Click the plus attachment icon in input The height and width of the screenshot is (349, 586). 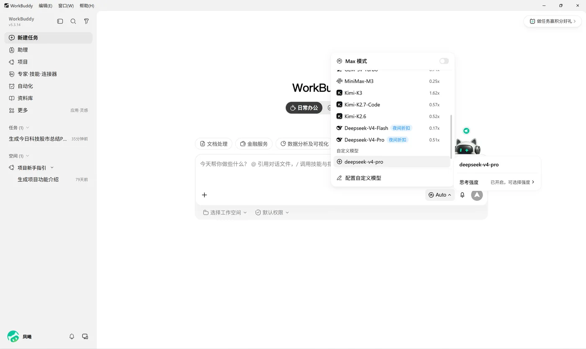tap(204, 195)
